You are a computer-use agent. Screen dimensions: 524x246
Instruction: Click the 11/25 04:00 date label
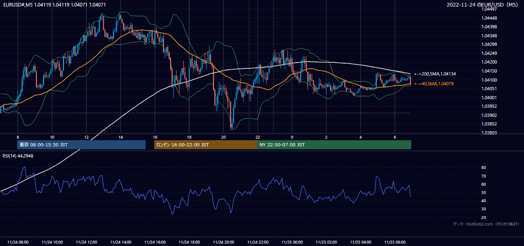(x=360, y=242)
